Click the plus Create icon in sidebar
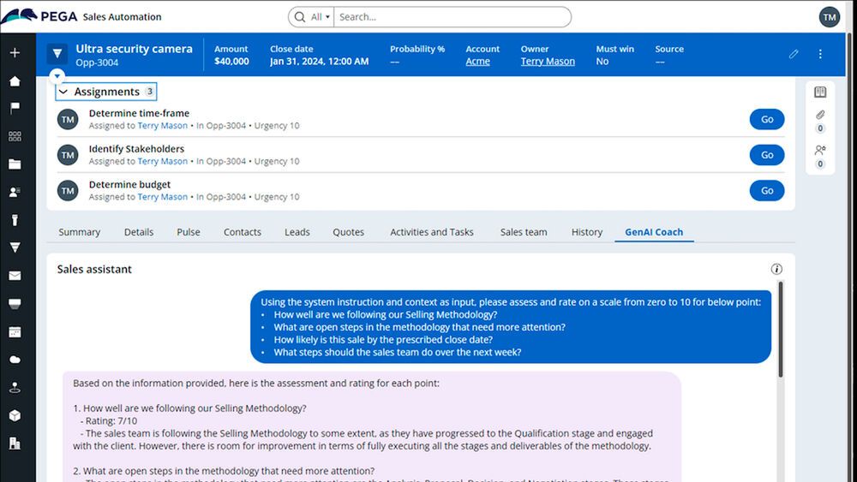 (x=15, y=53)
